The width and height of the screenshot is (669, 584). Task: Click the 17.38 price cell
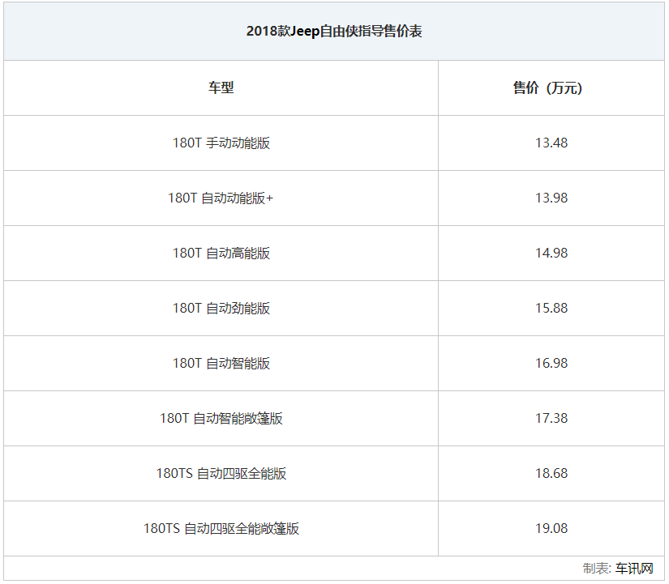pos(551,418)
